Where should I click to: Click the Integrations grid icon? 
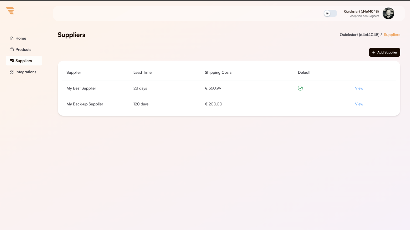click(11, 72)
